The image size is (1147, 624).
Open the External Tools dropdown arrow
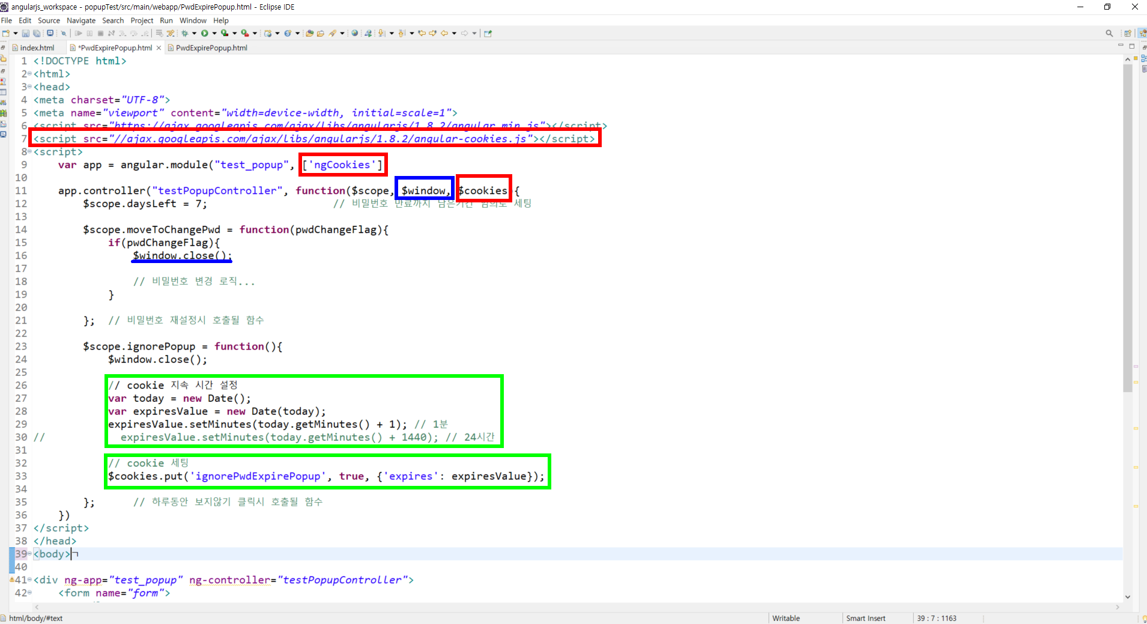click(255, 33)
